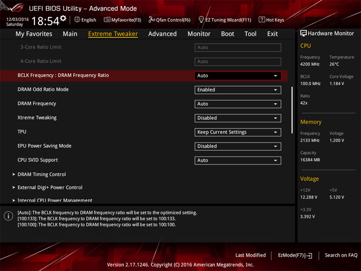Click the Ratio 42x value
The width and height of the screenshot is (361, 271).
click(304, 103)
